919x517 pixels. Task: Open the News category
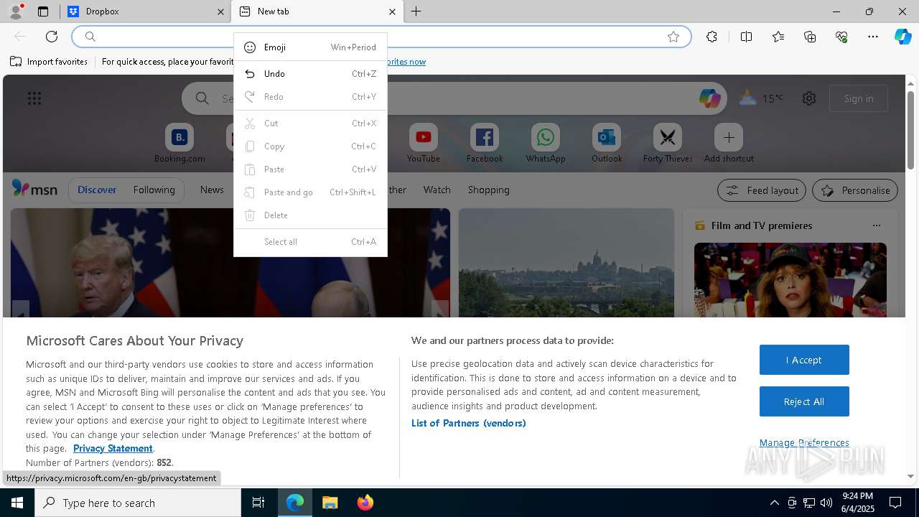[x=212, y=190]
